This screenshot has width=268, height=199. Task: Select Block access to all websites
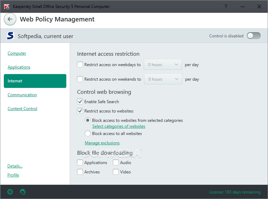[x=88, y=133]
